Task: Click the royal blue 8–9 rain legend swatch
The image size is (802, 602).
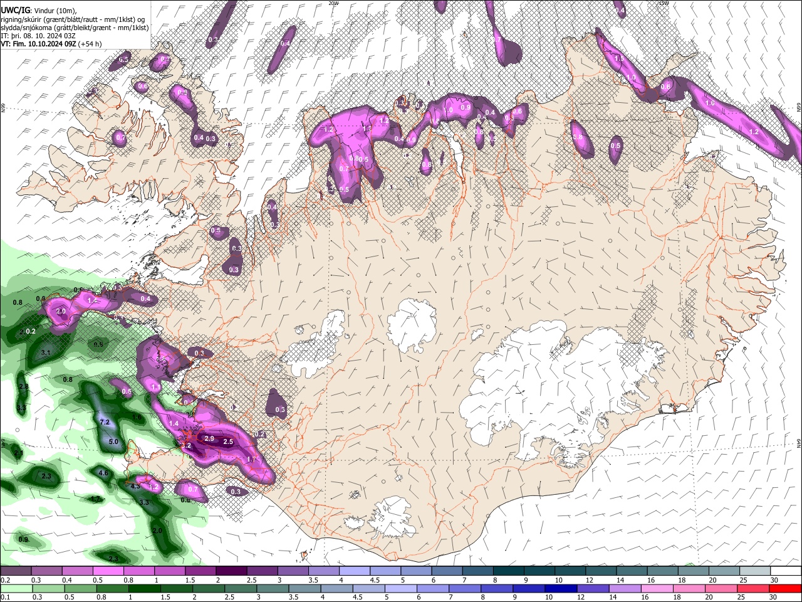Action: point(497,588)
